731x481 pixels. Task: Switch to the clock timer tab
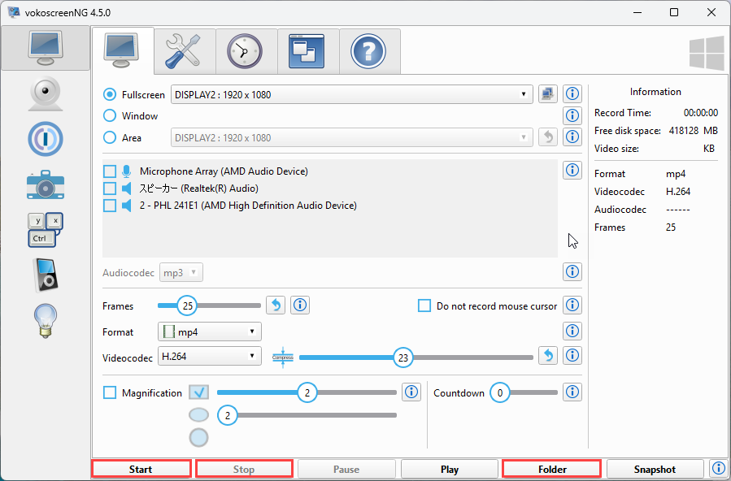click(246, 50)
